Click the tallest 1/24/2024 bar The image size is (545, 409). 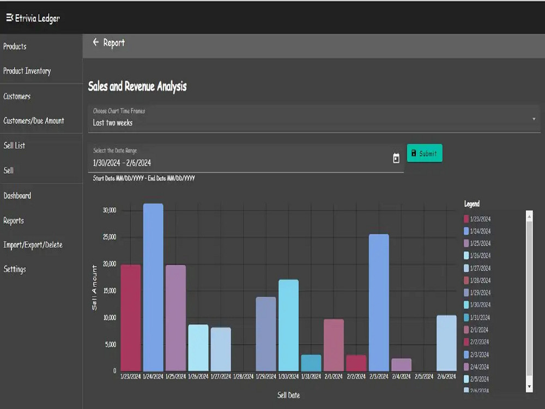(153, 287)
